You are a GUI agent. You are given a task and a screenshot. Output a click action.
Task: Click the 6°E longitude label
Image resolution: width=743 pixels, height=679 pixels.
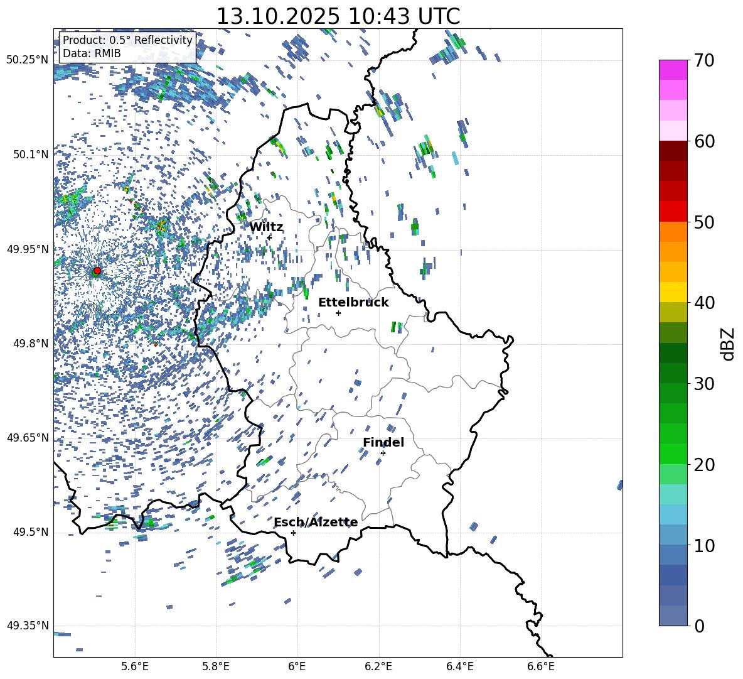pyautogui.click(x=297, y=666)
